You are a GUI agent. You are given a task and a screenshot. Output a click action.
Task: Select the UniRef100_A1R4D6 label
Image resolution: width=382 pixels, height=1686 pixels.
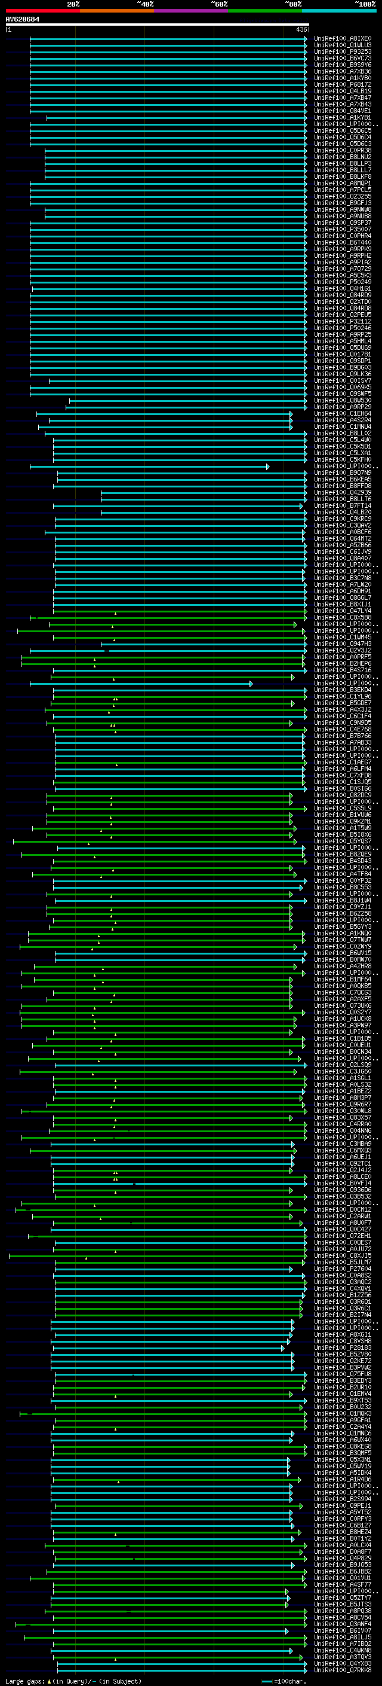coord(342,1479)
